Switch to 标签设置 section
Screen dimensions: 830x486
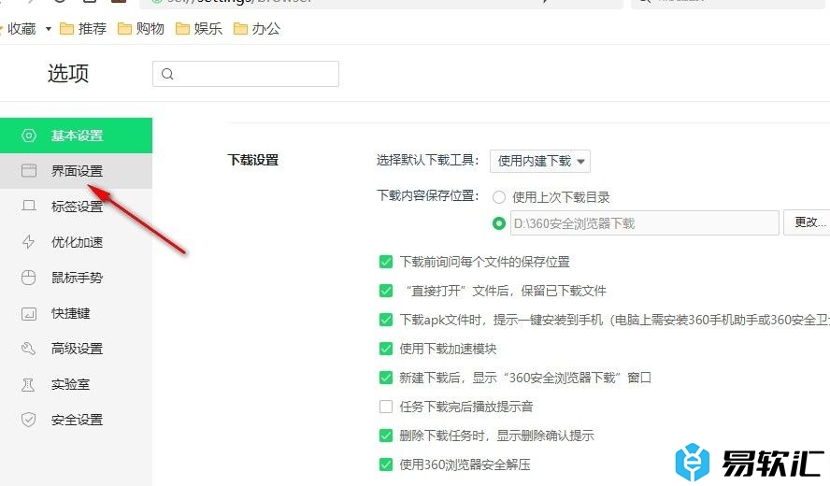[x=77, y=207]
